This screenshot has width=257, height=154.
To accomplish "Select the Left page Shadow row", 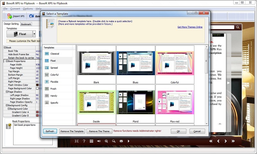I will click(22, 95).
